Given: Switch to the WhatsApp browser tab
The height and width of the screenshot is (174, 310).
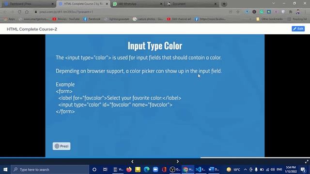Looking at the screenshot, I should pyautogui.click(x=138, y=4).
